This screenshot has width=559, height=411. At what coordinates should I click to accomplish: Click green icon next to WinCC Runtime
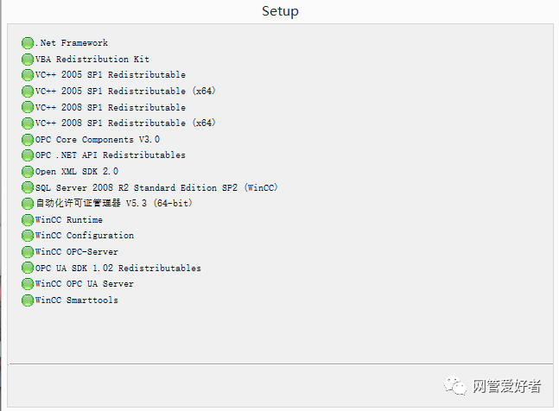tap(29, 220)
